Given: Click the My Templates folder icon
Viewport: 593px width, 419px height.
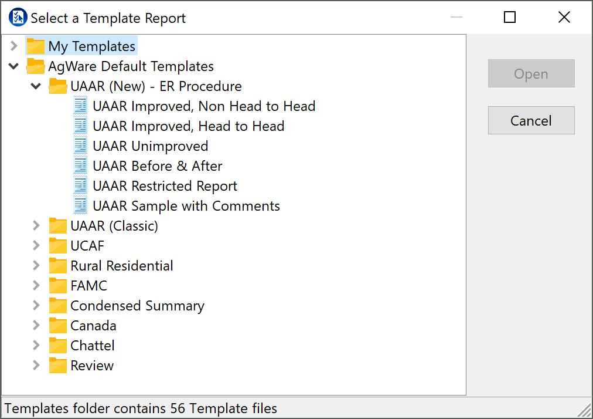Looking at the screenshot, I should [x=36, y=46].
